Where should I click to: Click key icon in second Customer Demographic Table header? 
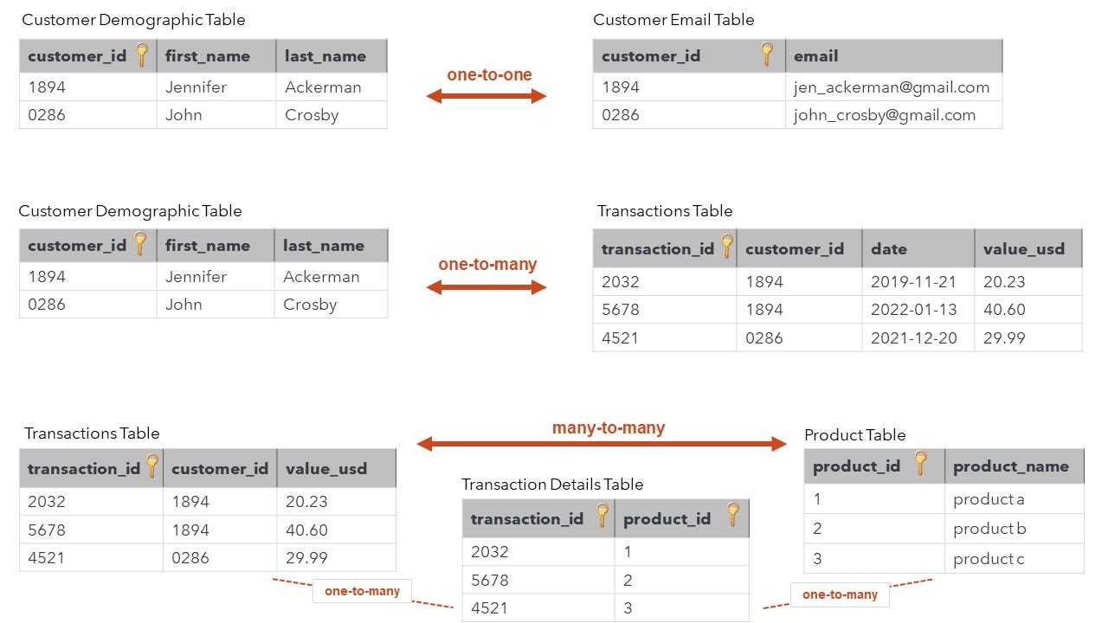(x=139, y=243)
